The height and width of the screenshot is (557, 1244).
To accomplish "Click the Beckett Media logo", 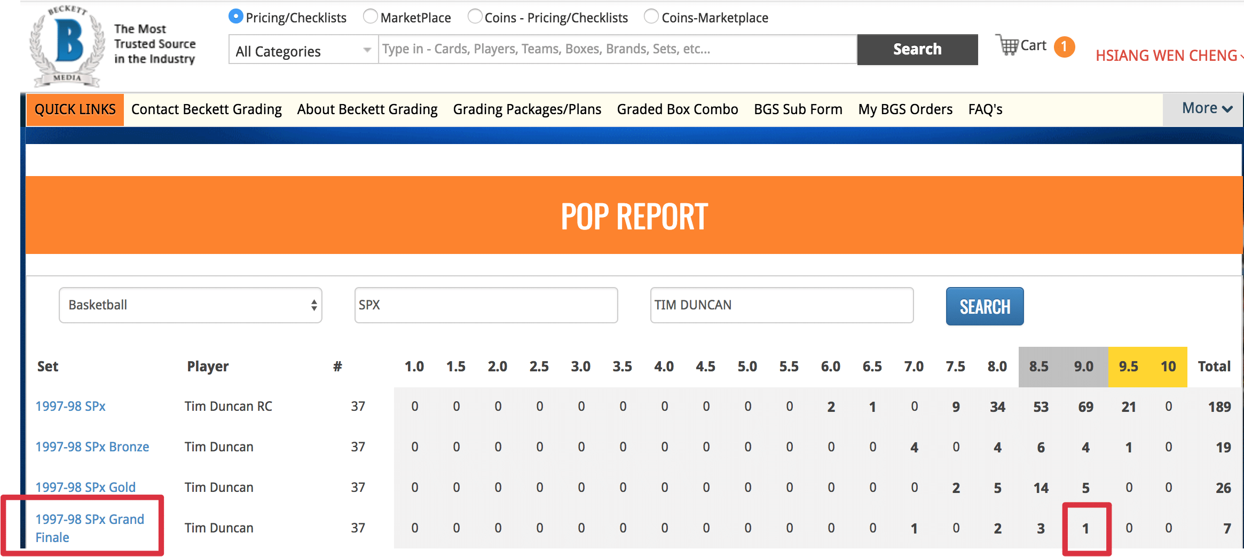I will [x=67, y=46].
